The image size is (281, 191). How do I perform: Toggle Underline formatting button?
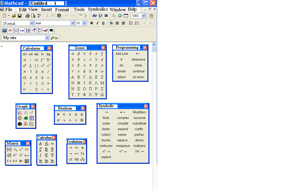pyautogui.click(x=103, y=23)
